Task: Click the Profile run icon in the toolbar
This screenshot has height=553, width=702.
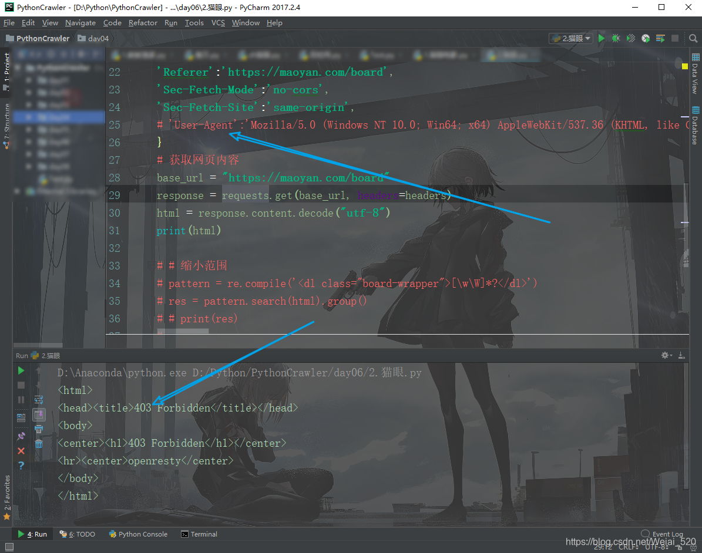Action: click(646, 39)
